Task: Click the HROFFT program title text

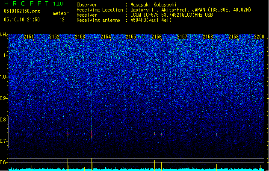Action: coord(27,3)
